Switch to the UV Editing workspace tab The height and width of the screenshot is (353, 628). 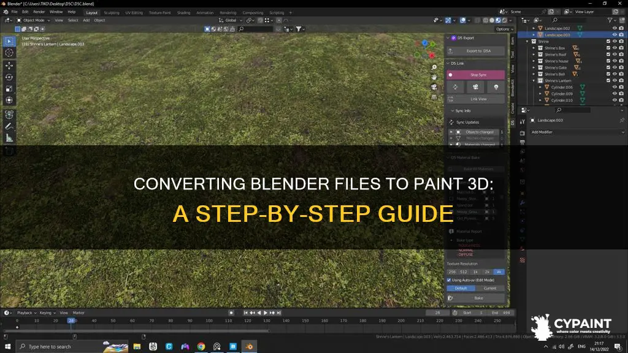134,13
